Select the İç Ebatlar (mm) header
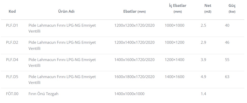This screenshot has height=103, width=247. pos(178,8)
